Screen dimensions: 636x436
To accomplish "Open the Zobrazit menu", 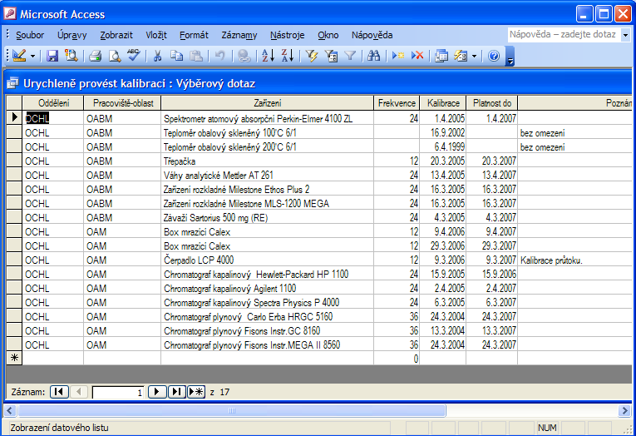I will pos(116,35).
